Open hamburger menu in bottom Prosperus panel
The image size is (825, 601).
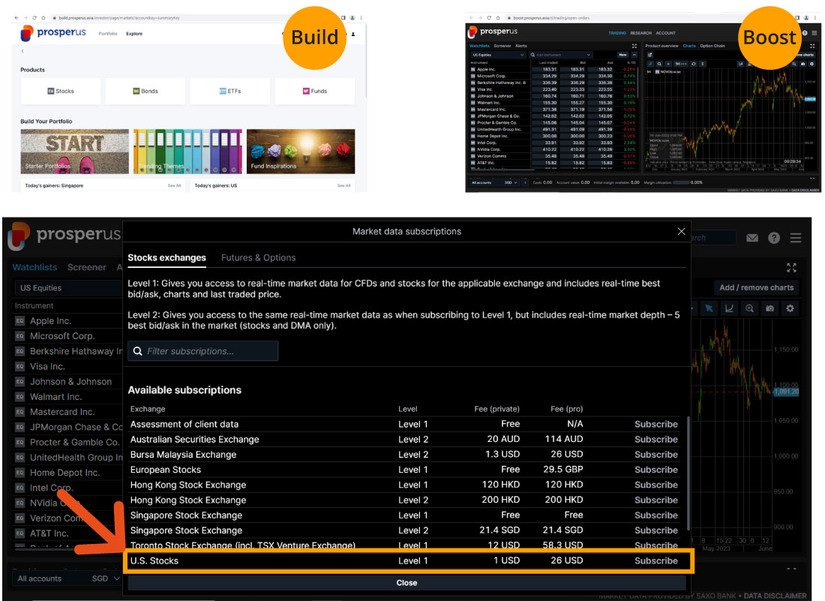coord(796,238)
